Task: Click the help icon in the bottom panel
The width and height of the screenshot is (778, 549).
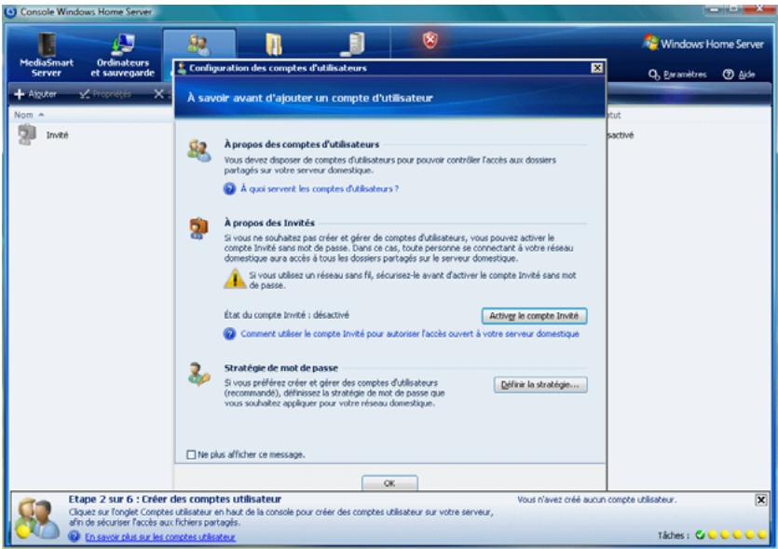Action: [74, 537]
